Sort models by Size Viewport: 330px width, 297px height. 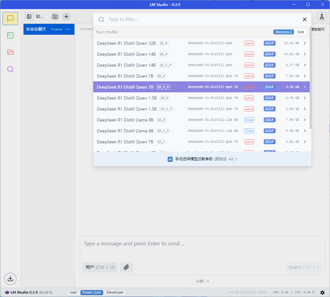pyautogui.click(x=301, y=32)
